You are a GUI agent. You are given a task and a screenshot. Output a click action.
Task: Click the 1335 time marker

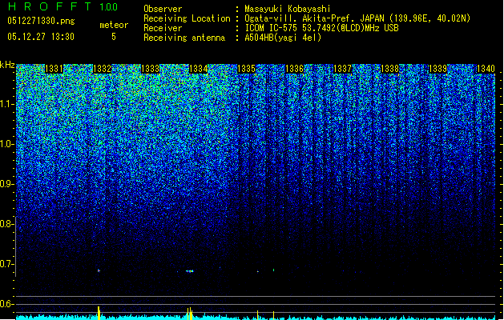point(246,69)
